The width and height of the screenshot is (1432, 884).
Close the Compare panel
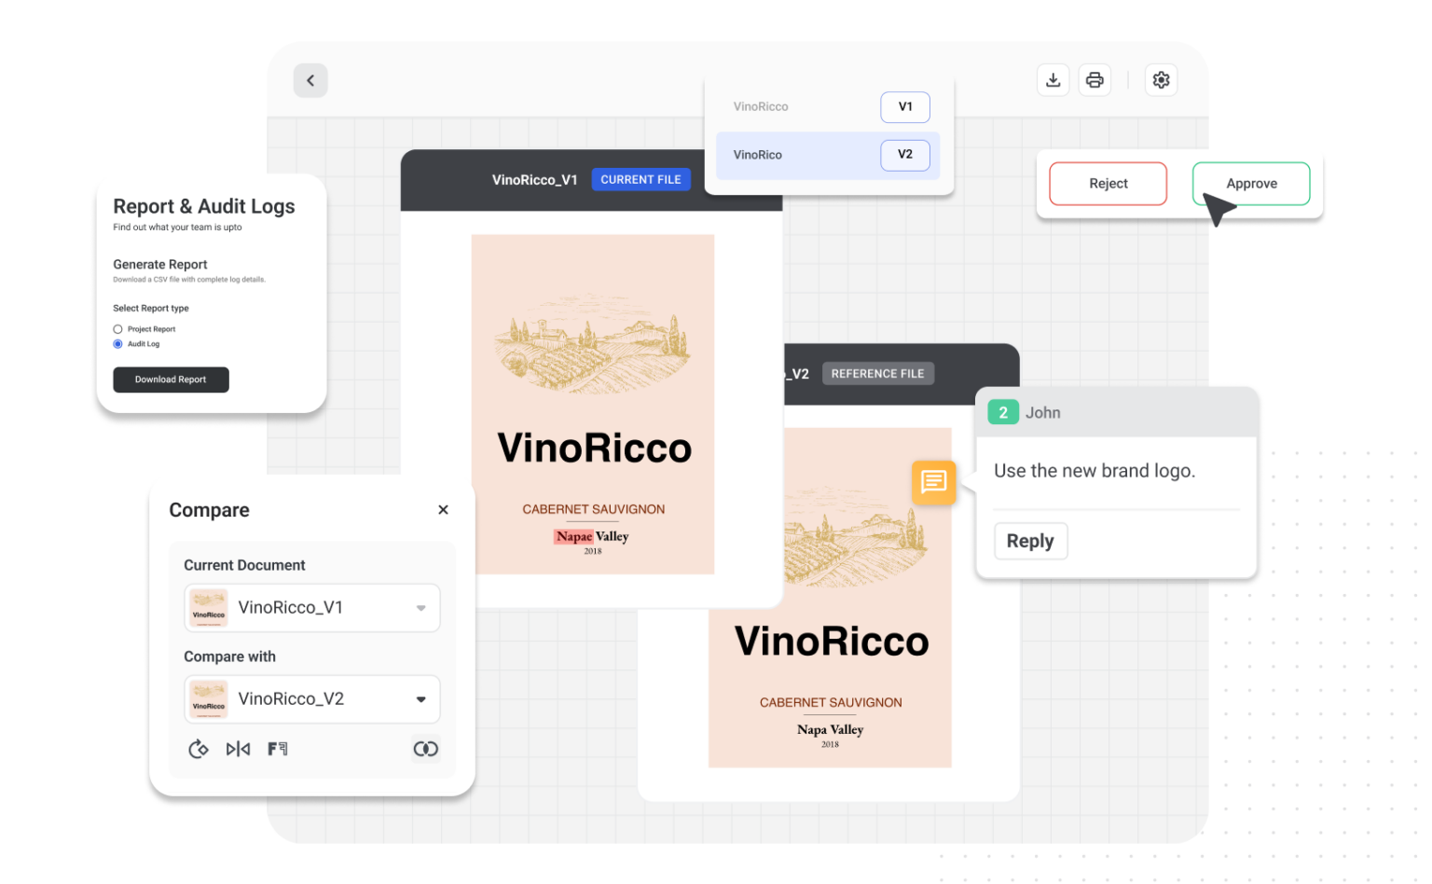click(443, 510)
